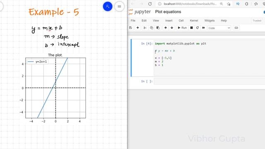Screen dimensions: 265x149
Task: Restart the kernel icon
Action: 198,28
